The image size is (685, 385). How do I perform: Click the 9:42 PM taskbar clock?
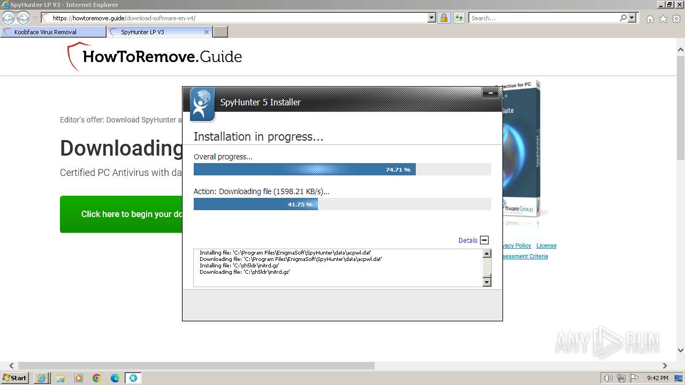click(x=657, y=378)
